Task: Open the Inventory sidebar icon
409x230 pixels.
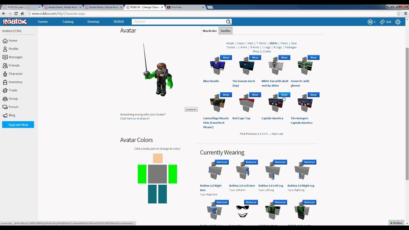Action: pos(5,82)
